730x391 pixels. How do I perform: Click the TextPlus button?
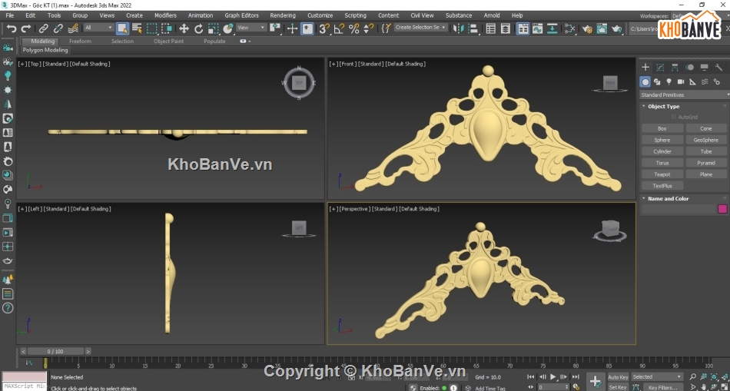pos(662,186)
